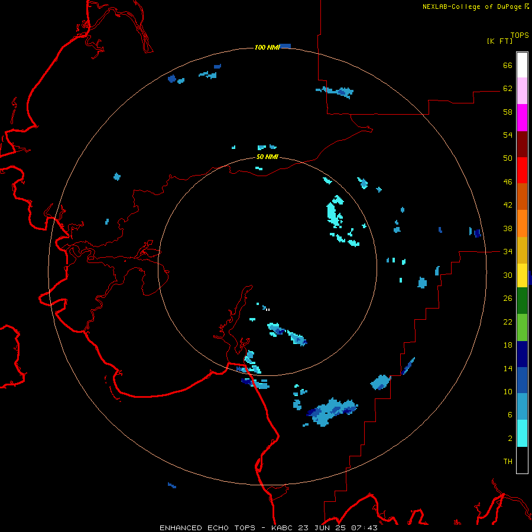This screenshot has width=532, height=532.
Task: Click the '23 JUN 25' date stamp
Action: (x=323, y=528)
